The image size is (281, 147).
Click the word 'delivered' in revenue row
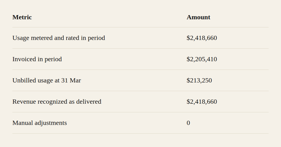tap(89, 101)
